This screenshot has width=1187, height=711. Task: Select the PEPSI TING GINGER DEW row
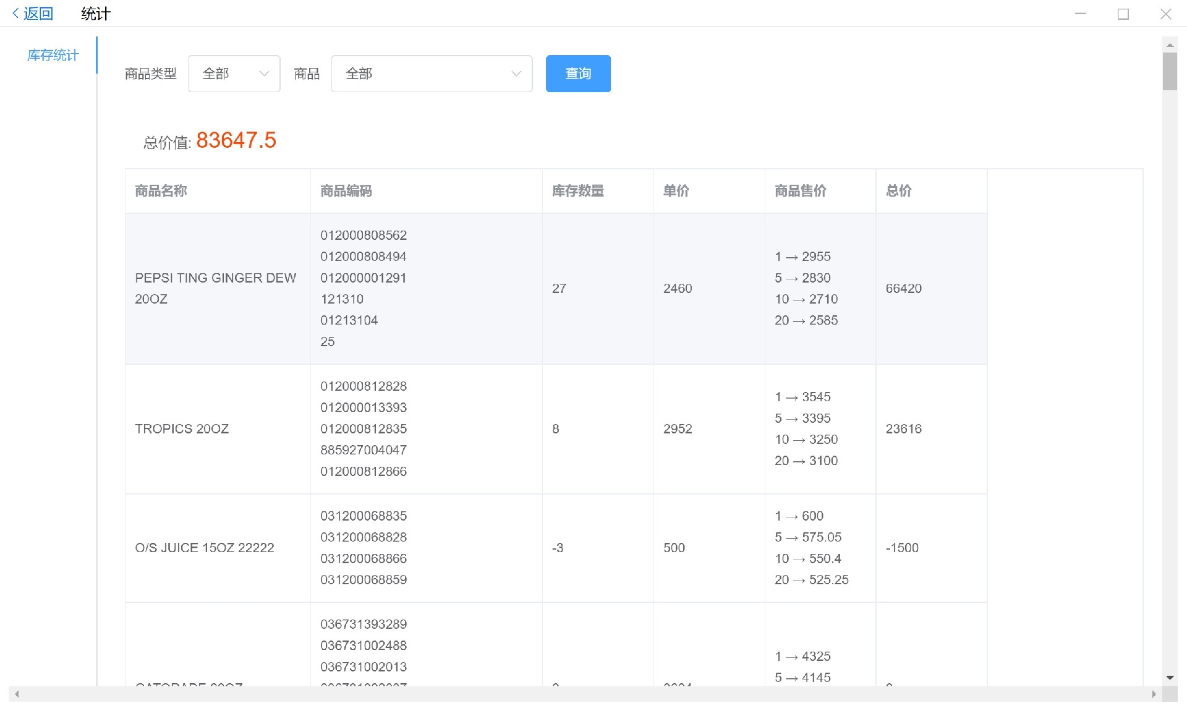[x=215, y=288]
